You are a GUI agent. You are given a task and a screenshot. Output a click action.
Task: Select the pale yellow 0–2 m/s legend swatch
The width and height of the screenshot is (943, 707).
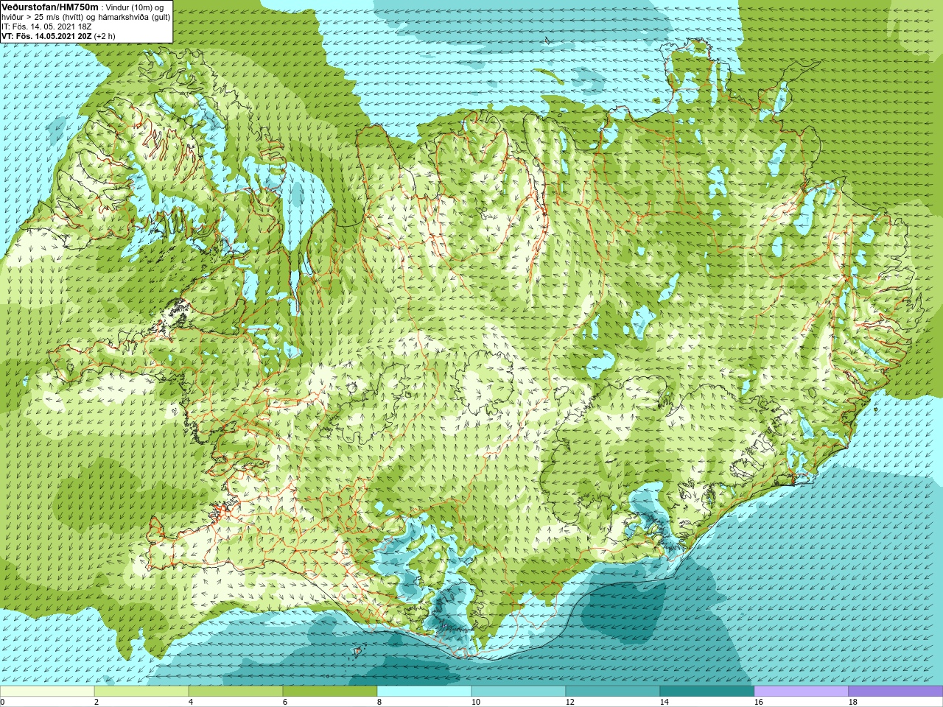click(47, 692)
